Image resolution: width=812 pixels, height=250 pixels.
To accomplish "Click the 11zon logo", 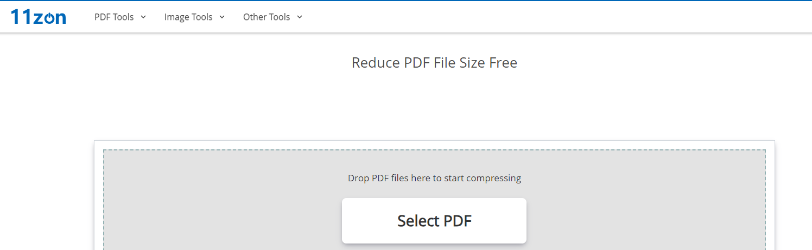I will pos(39,17).
